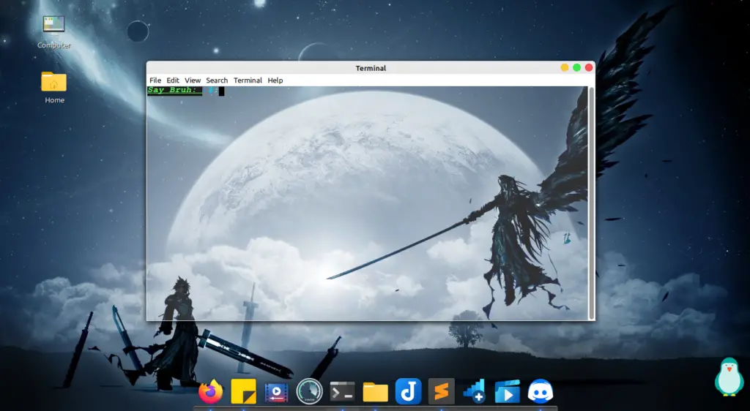Click the terminal cursor block

click(x=221, y=91)
